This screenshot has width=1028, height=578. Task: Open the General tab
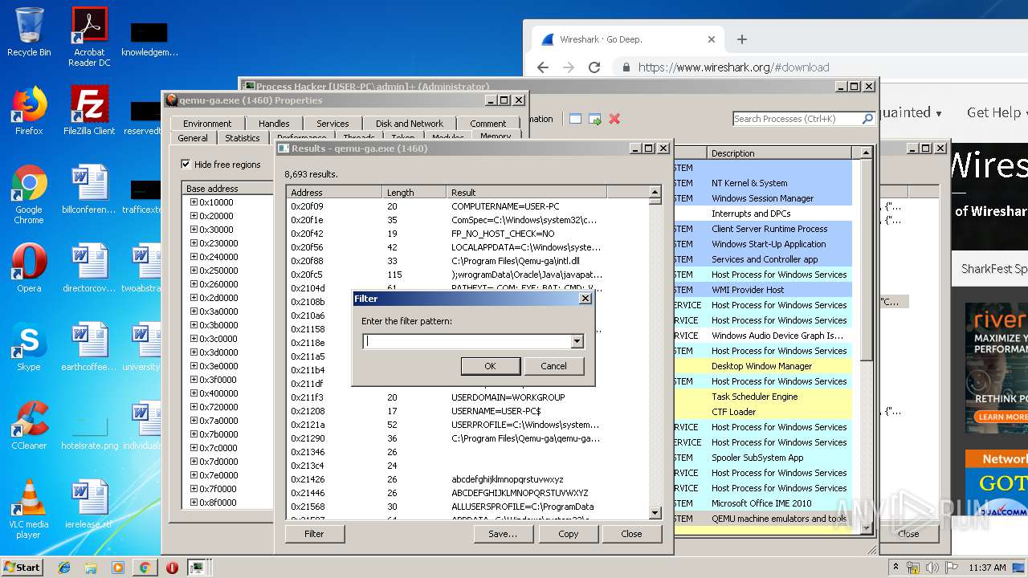193,138
